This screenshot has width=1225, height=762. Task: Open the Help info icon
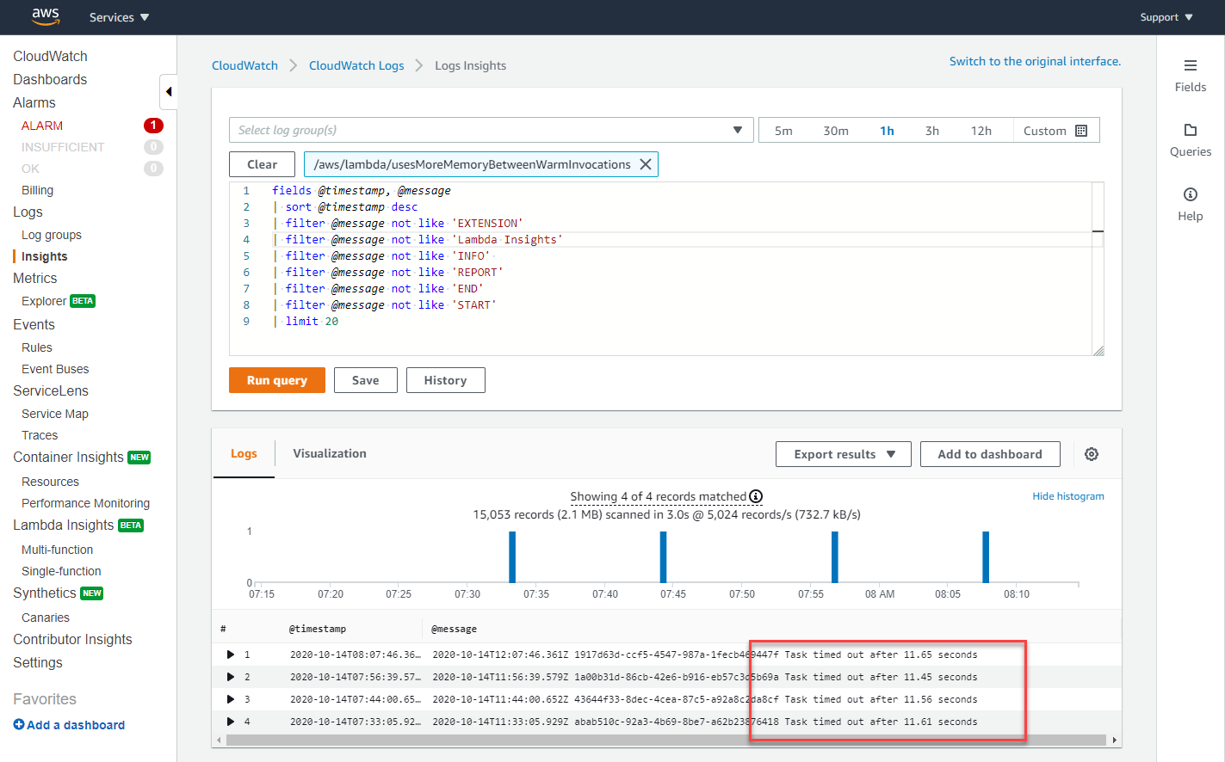click(x=1190, y=195)
